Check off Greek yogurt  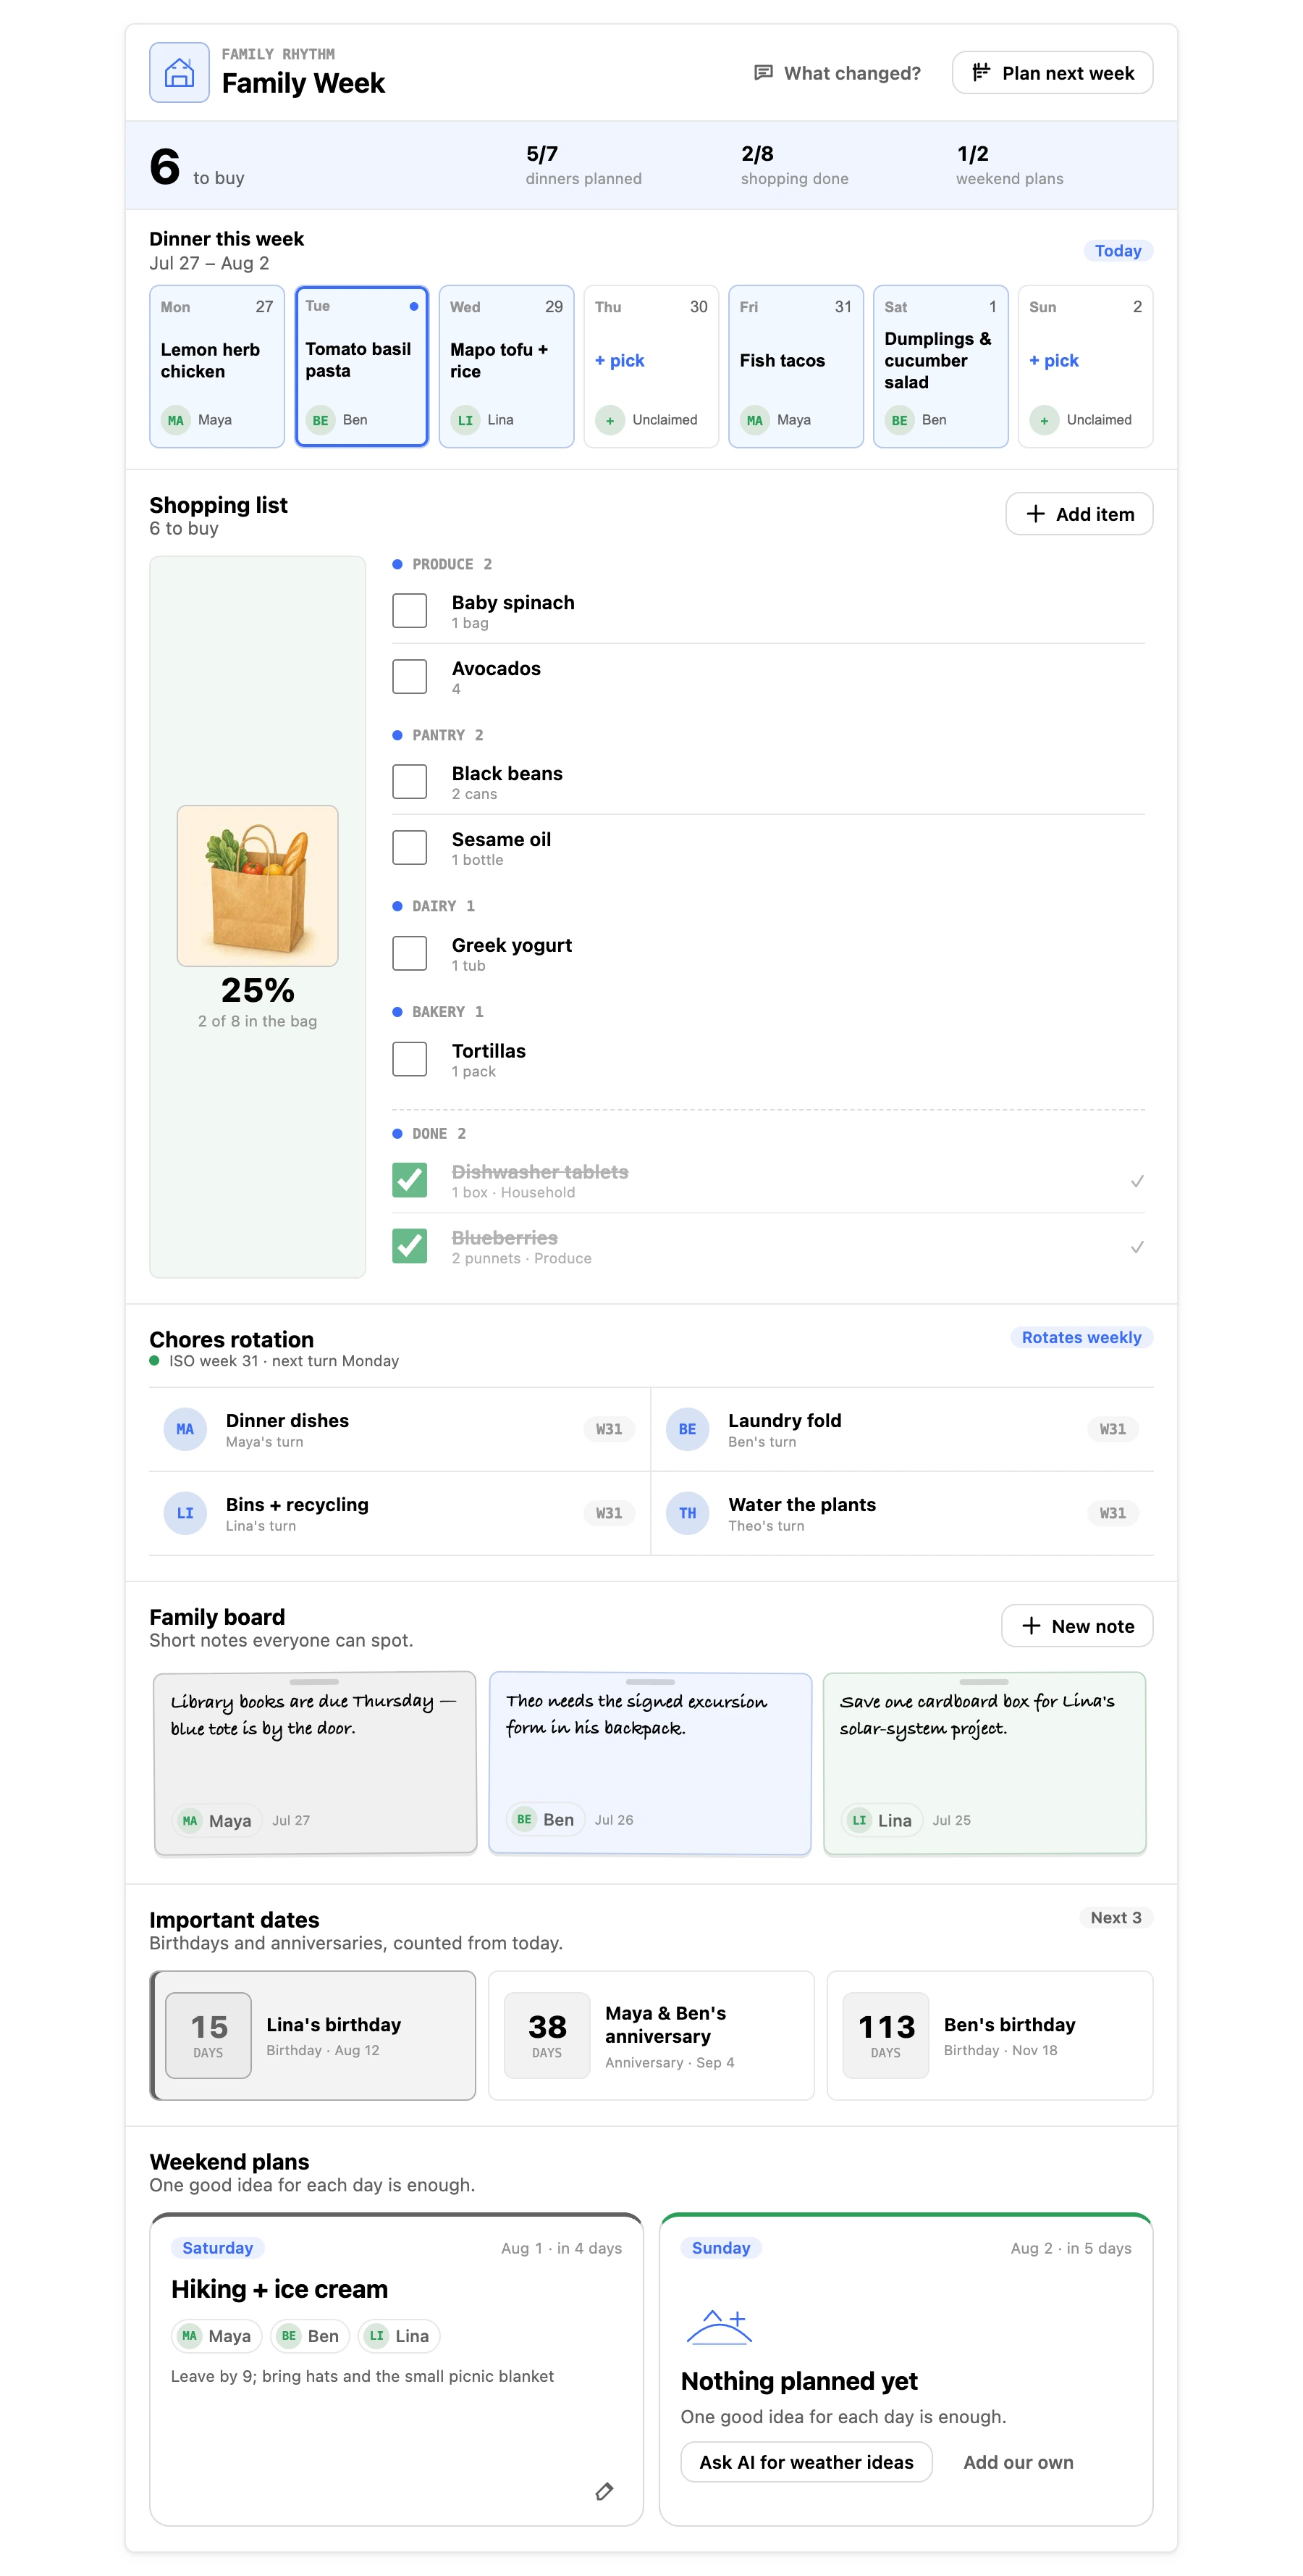point(410,953)
